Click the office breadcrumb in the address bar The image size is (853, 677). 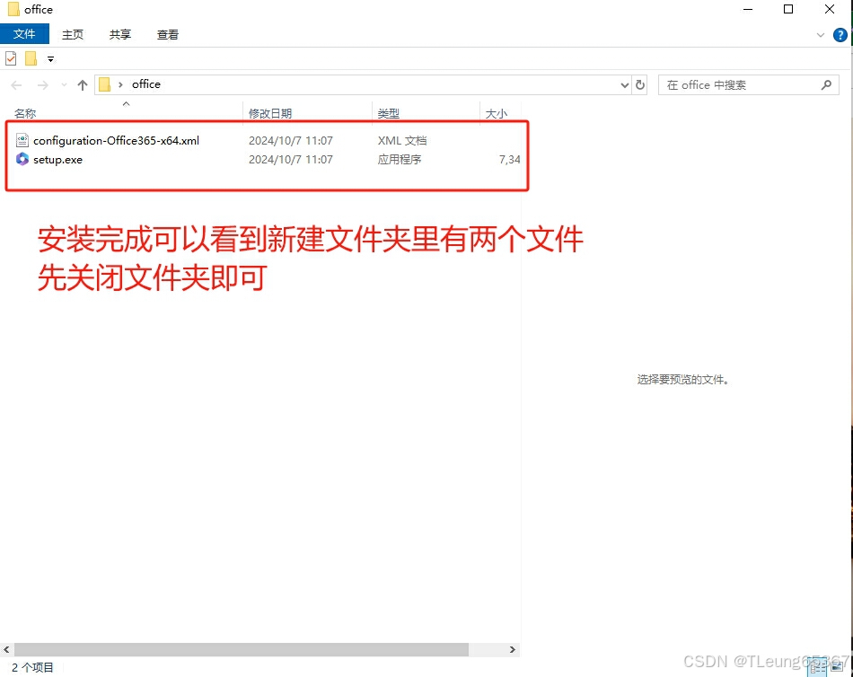pyautogui.click(x=146, y=84)
